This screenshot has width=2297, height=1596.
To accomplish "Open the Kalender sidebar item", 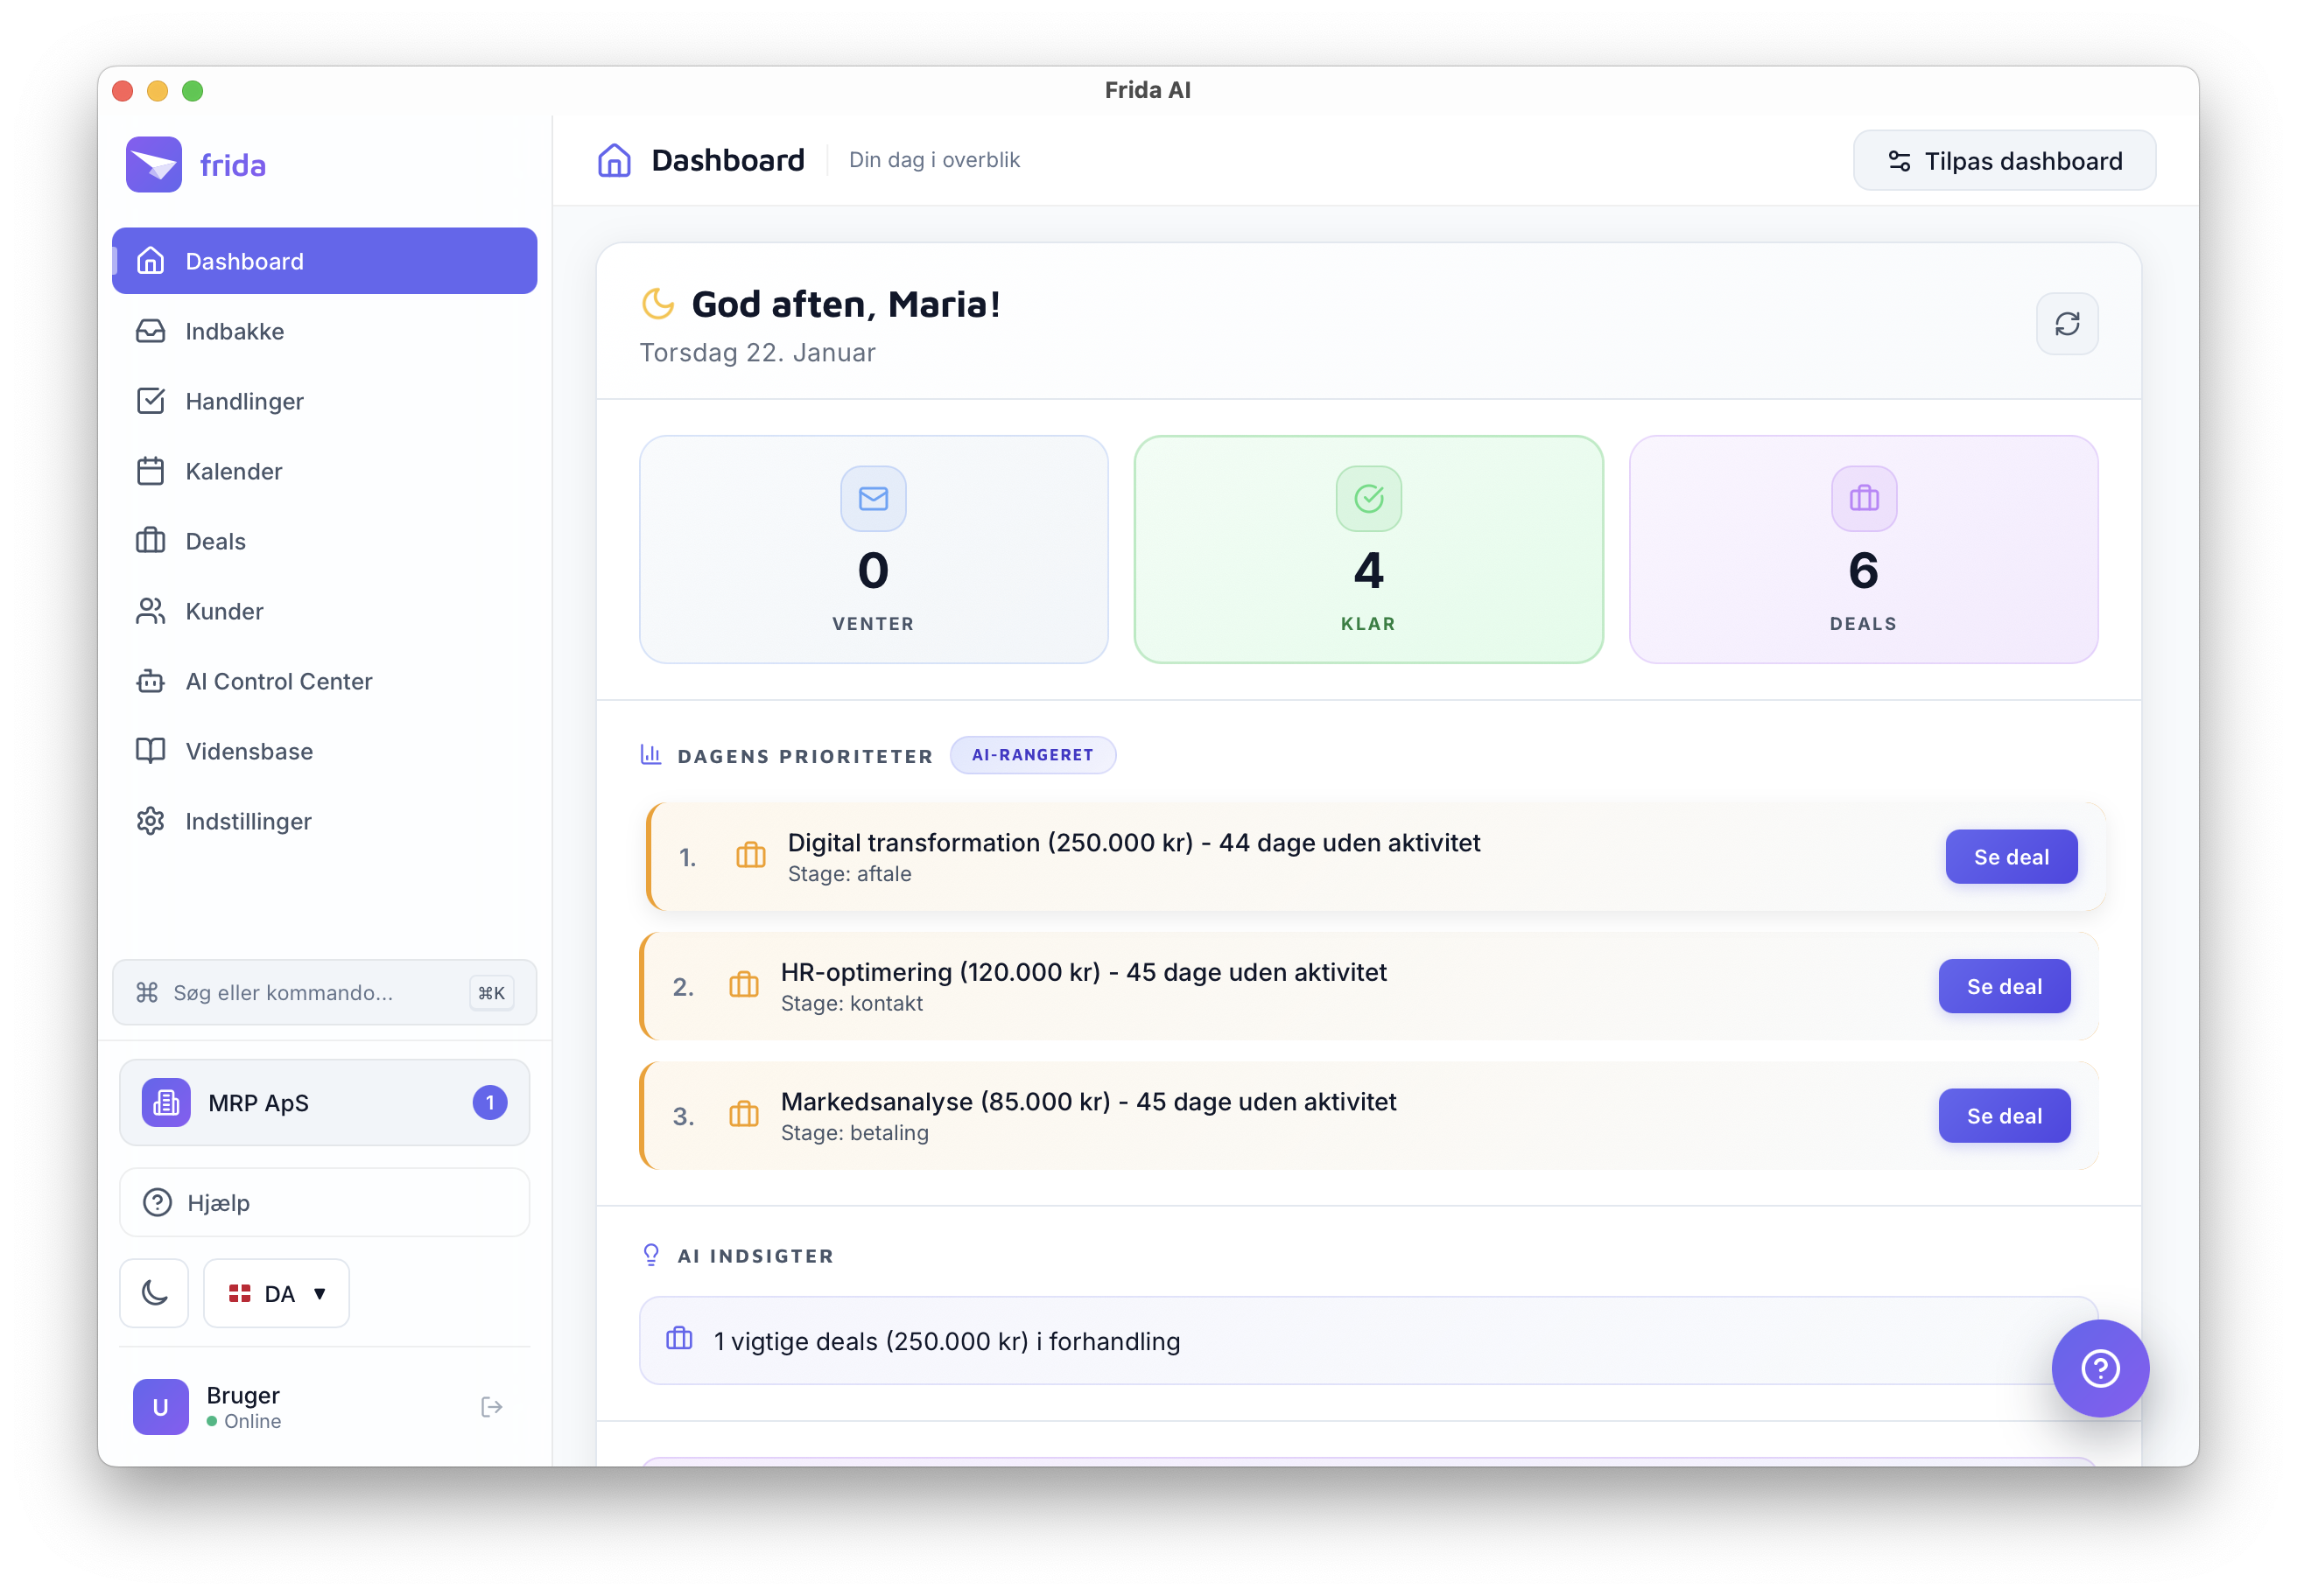I will pyautogui.click(x=233, y=471).
